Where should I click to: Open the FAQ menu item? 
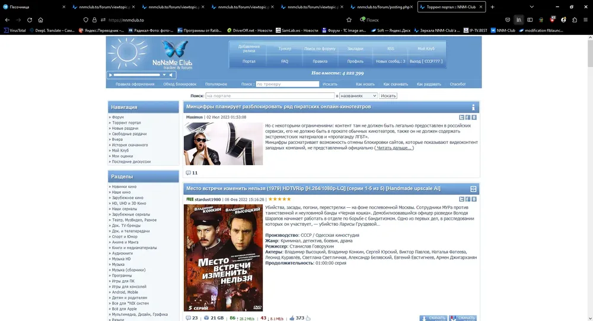click(x=285, y=61)
